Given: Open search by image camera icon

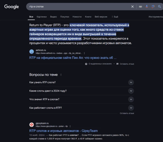Looking at the screenshot, I should point(153,7).
